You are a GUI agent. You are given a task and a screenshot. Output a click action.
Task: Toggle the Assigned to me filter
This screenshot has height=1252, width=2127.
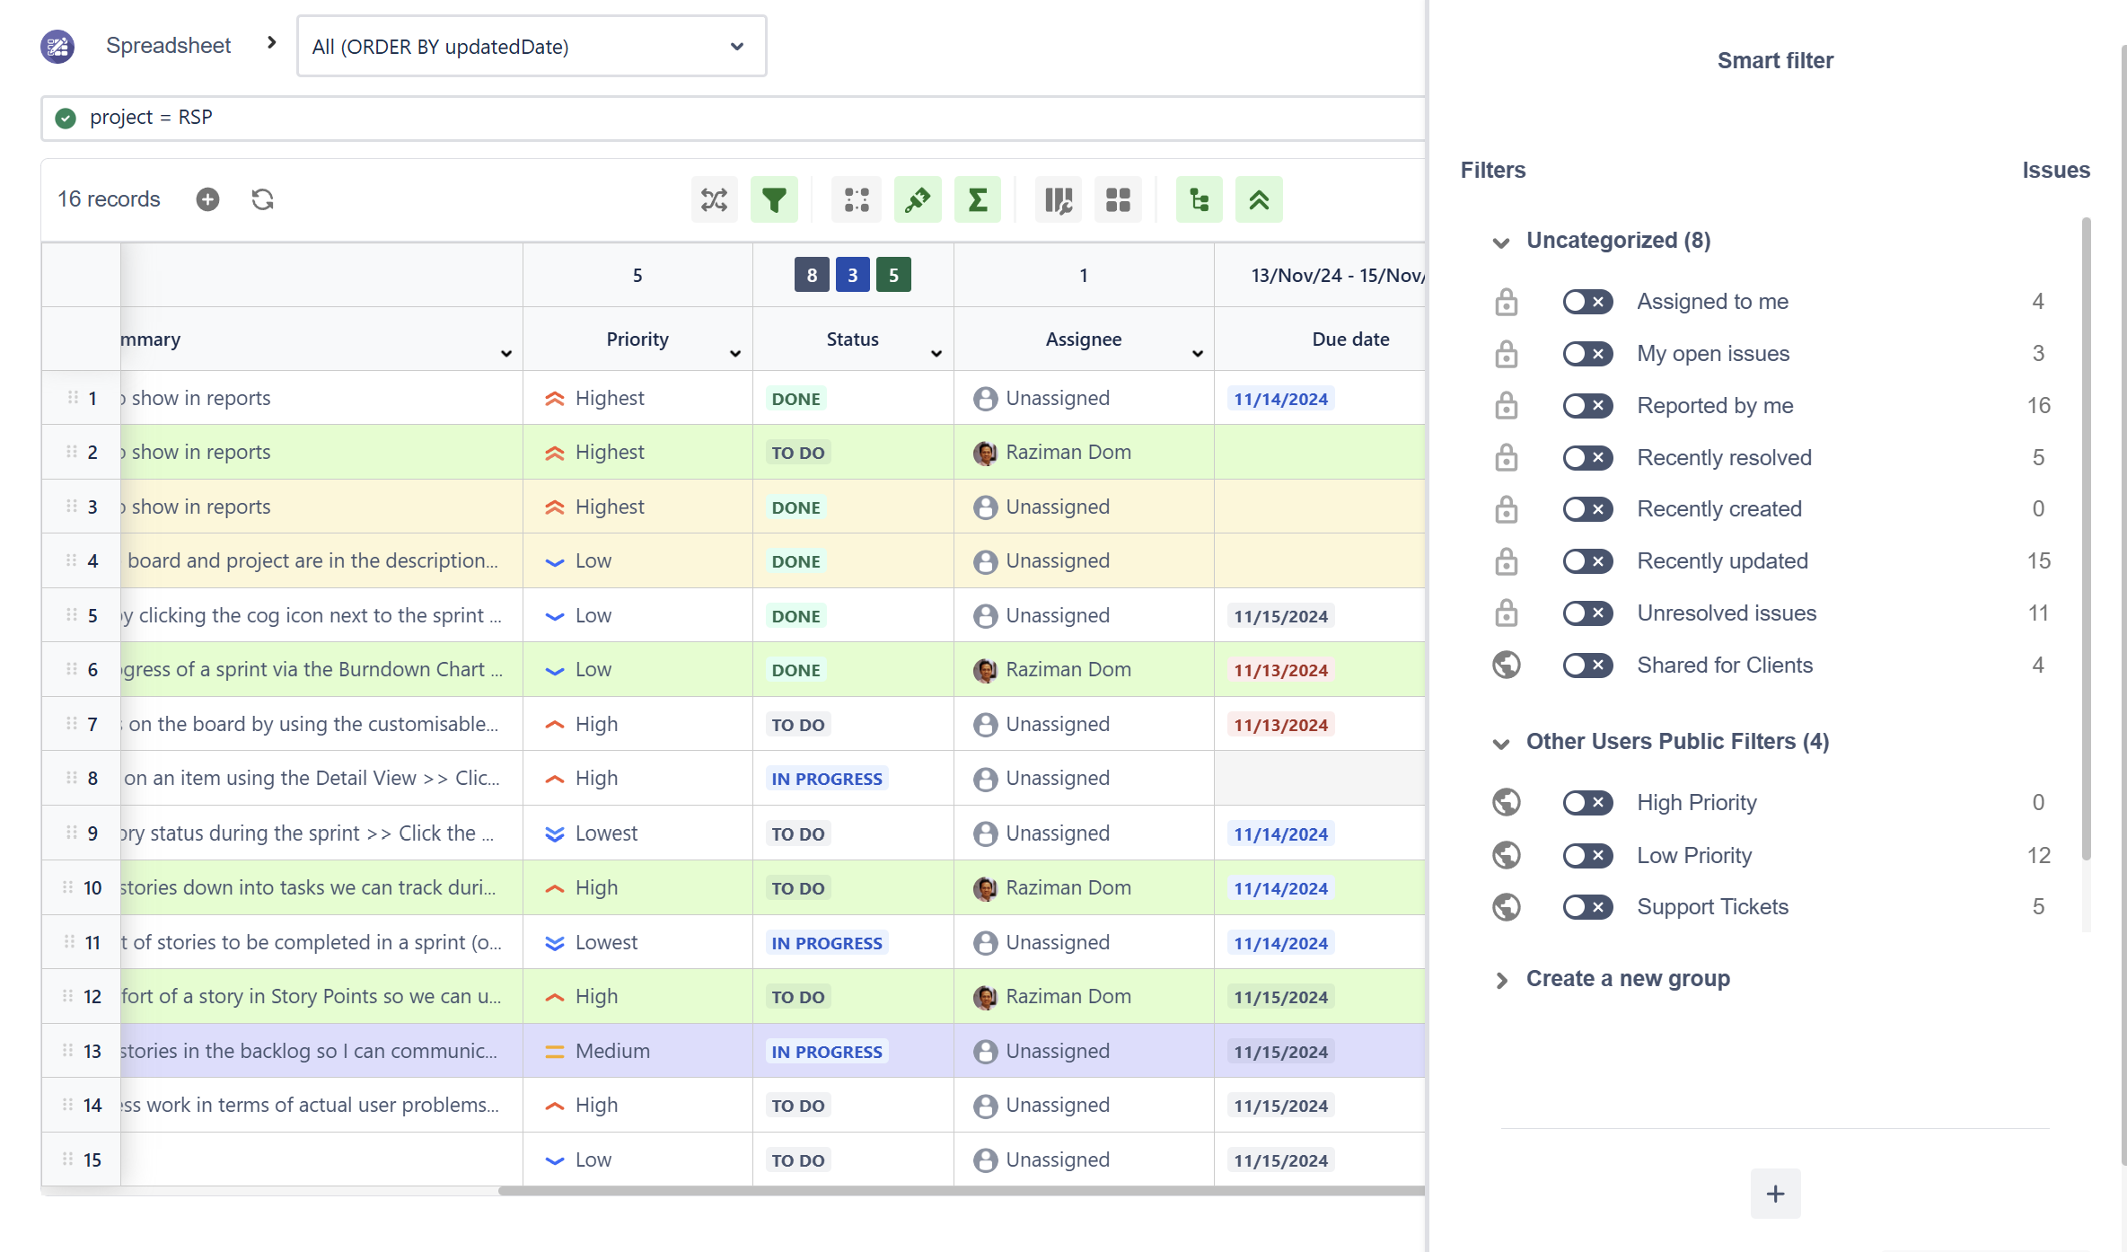click(1586, 302)
